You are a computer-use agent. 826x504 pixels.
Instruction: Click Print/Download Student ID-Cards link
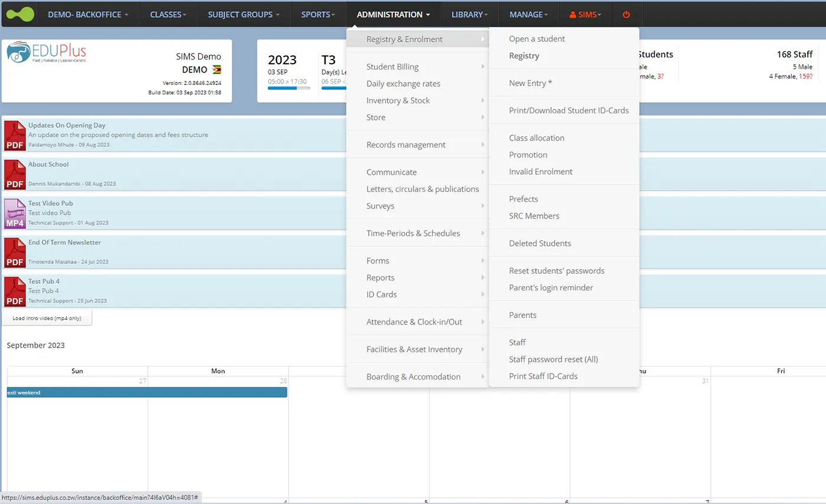pyautogui.click(x=569, y=110)
